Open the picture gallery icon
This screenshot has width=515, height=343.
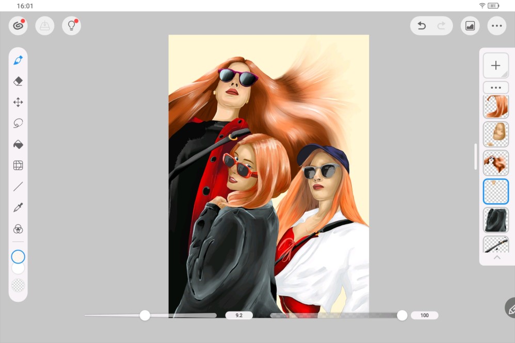coord(470,26)
